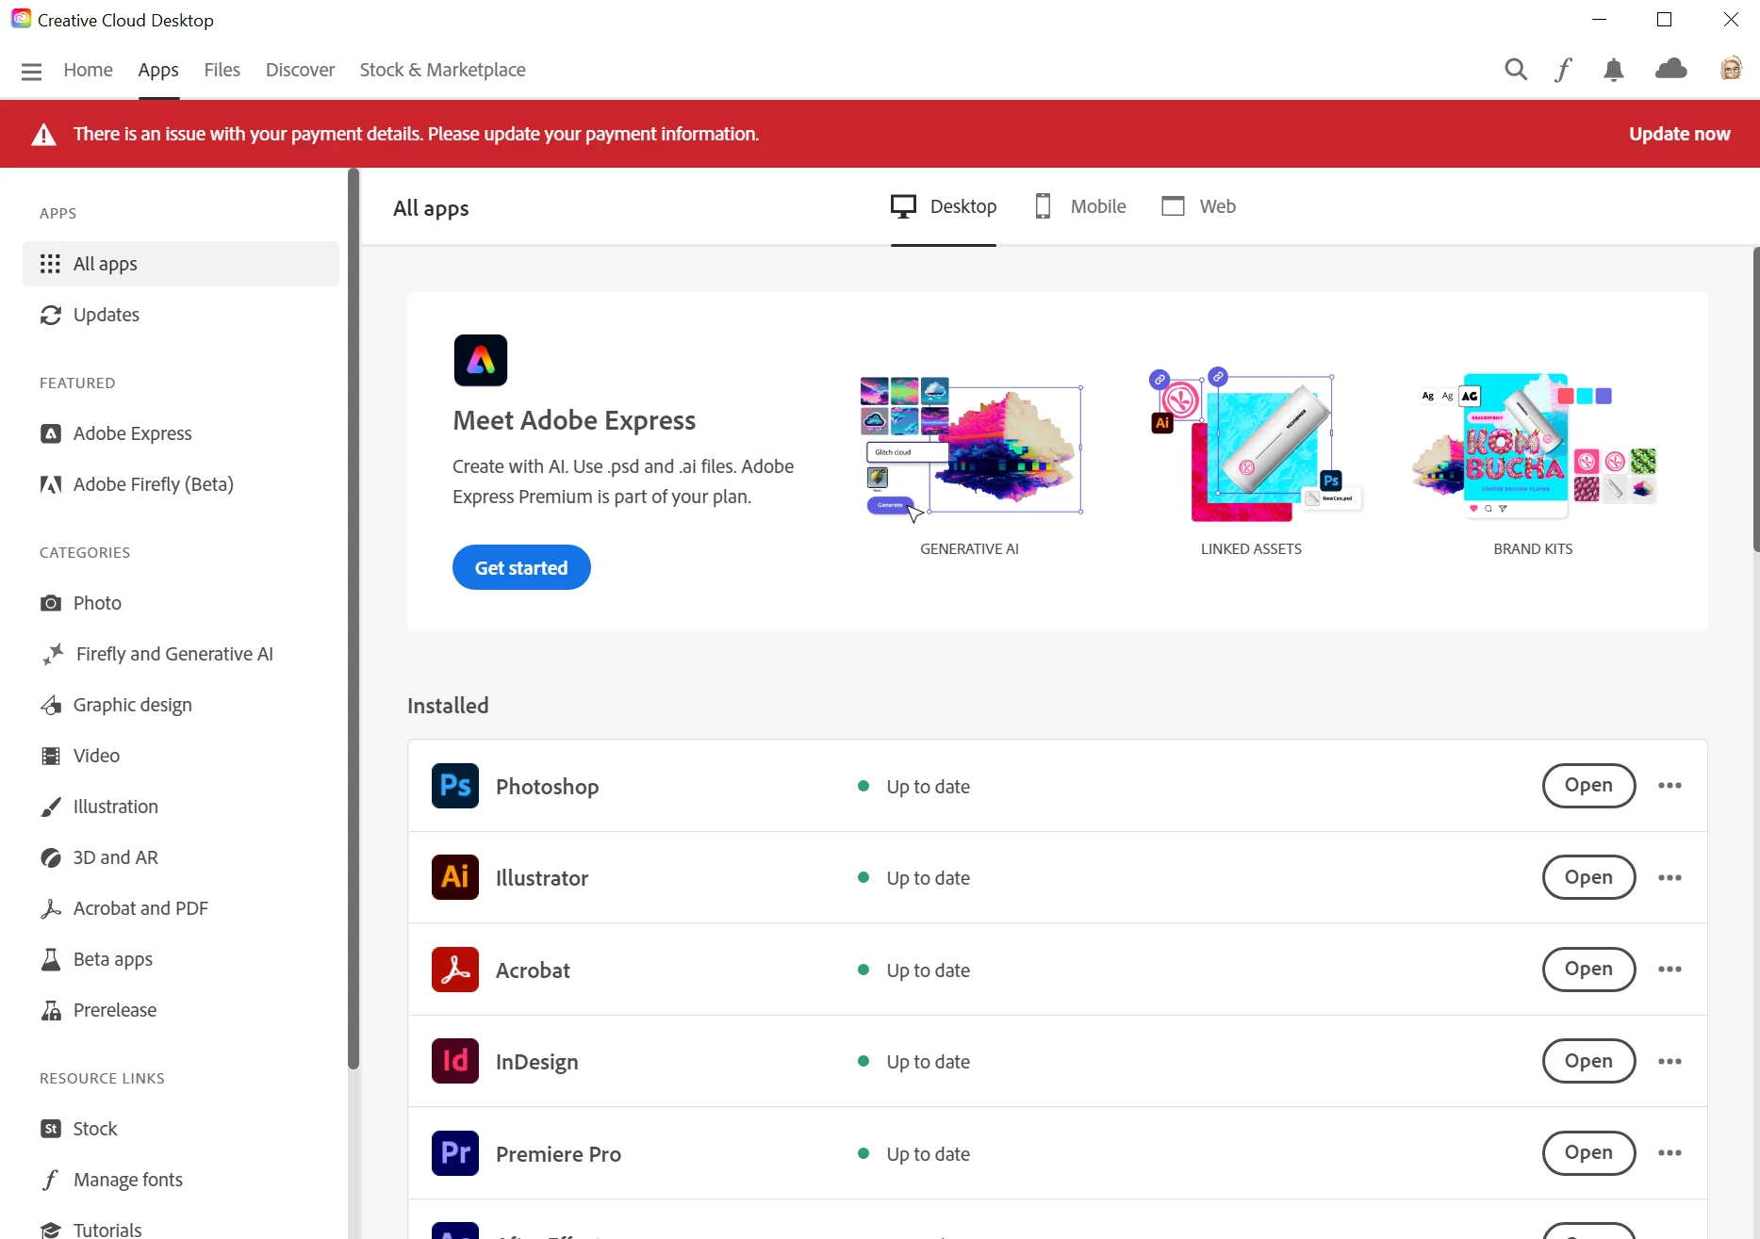Open Premiere Pro with its Open button
The height and width of the screenshot is (1239, 1760).
[x=1588, y=1153]
